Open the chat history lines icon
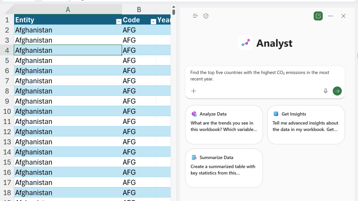This screenshot has height=201, width=358. pos(196,16)
